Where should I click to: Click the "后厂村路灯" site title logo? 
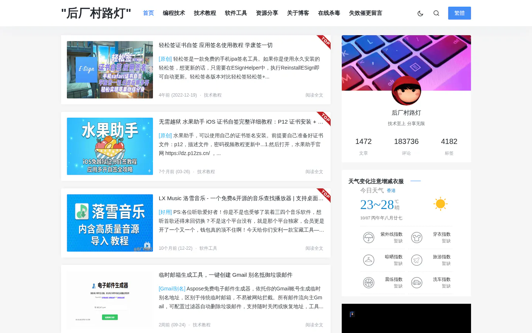(x=96, y=13)
